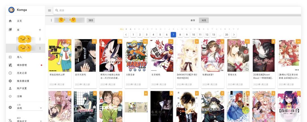Switch to the 浏览 browse tab

(x=204, y=20)
